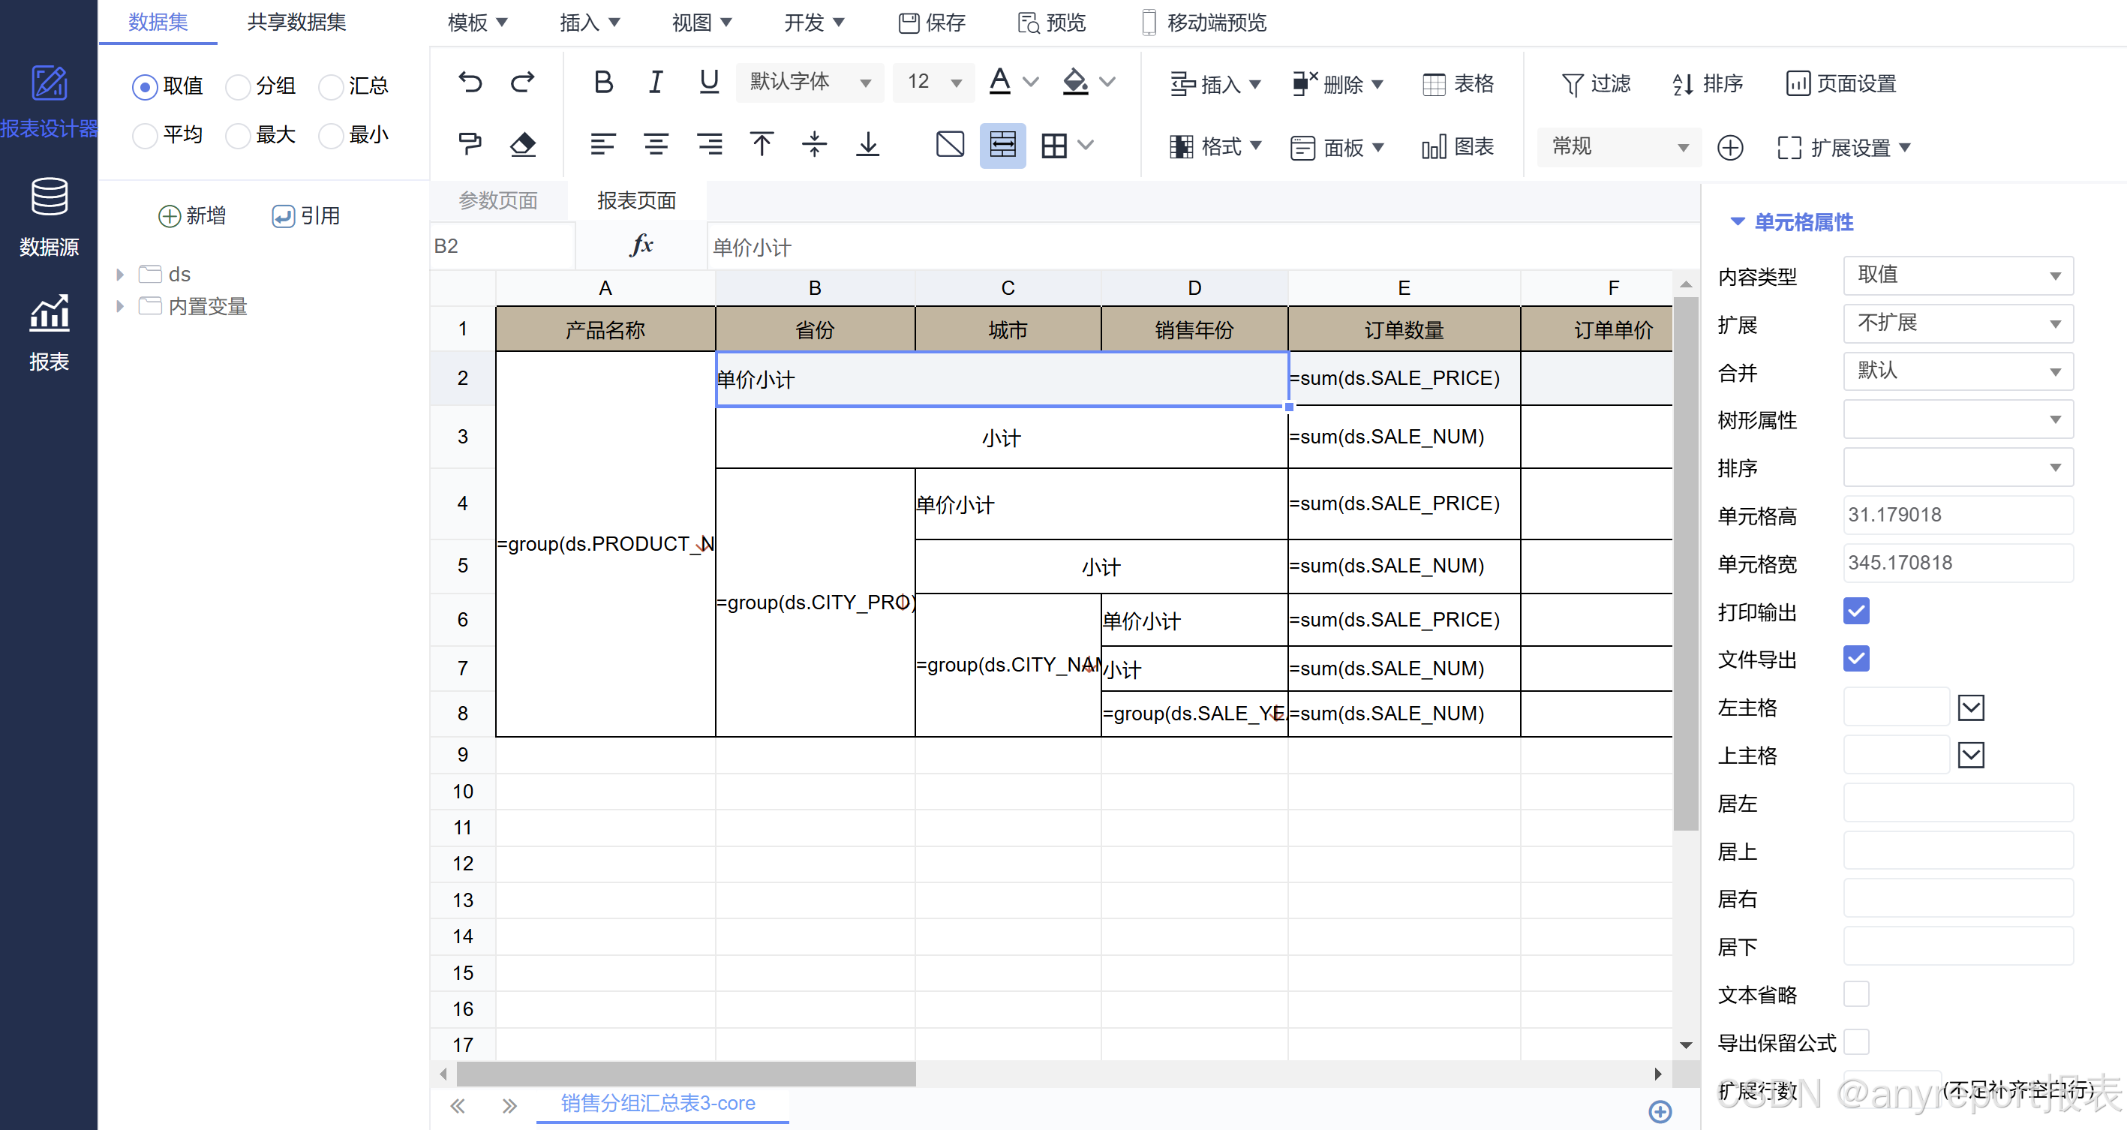Expand the ds dataset tree node
The height and width of the screenshot is (1130, 2127).
click(x=120, y=274)
